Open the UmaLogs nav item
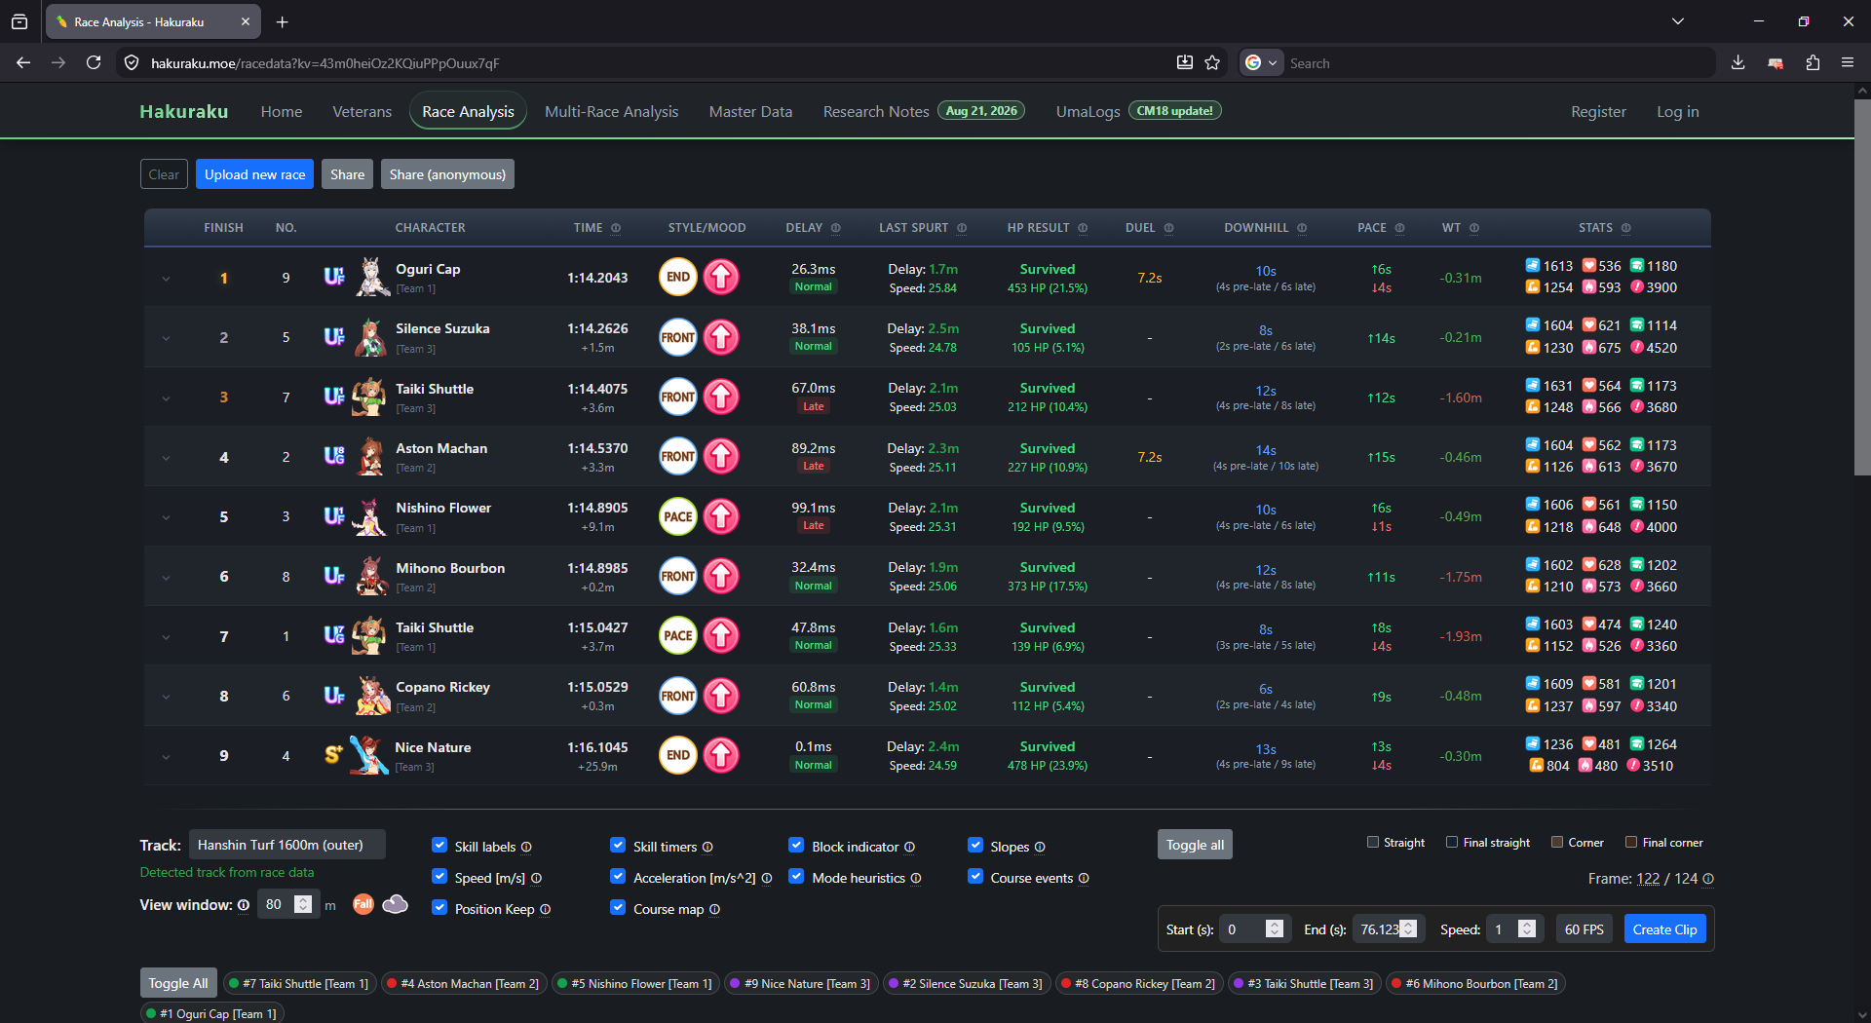Screen dimensions: 1871x1023 (1088, 112)
